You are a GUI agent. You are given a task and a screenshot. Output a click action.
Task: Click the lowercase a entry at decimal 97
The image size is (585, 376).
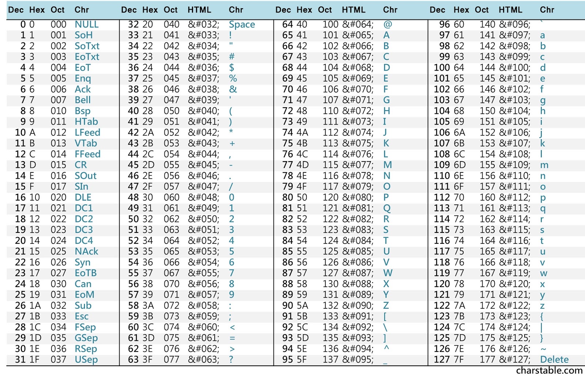click(543, 35)
